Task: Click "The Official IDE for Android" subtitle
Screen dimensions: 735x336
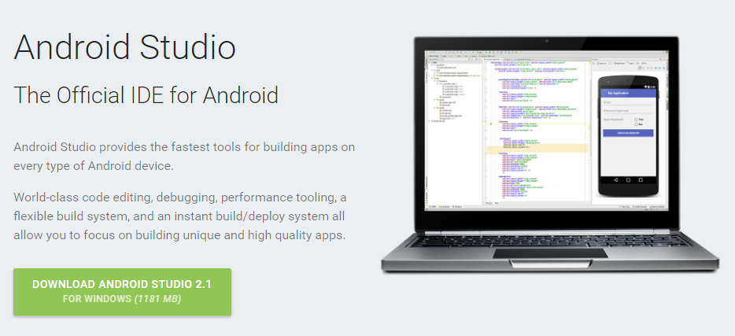Action: point(146,94)
